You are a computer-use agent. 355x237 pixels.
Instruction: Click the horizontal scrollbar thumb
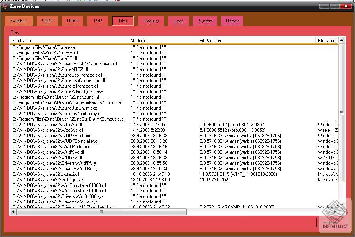point(101,212)
